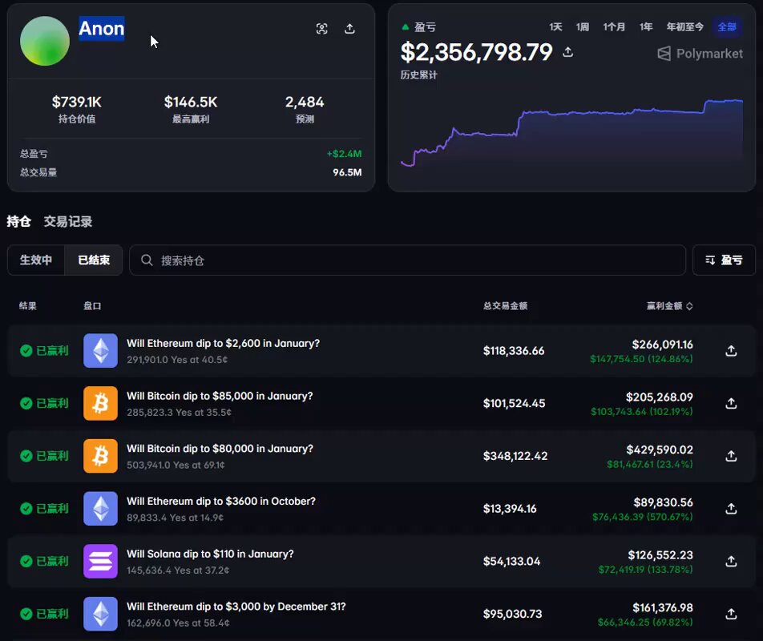Image resolution: width=763 pixels, height=641 pixels.
Task: Select the 1天 time range
Action: coord(555,26)
